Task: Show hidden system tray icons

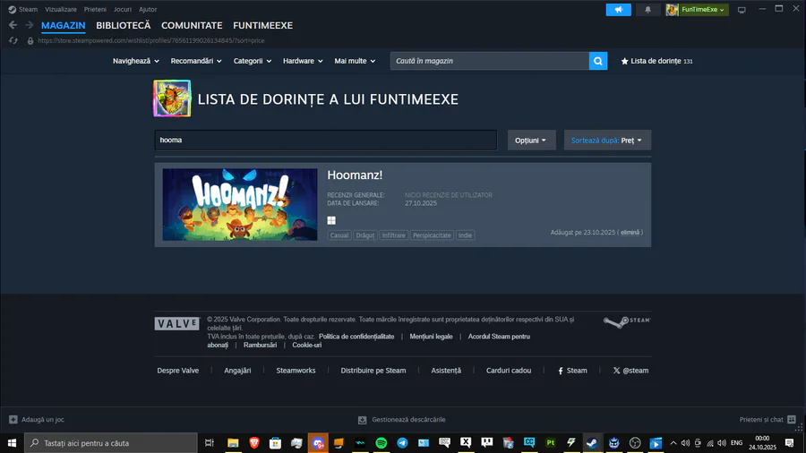Action: pyautogui.click(x=673, y=443)
